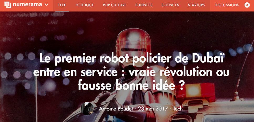The height and width of the screenshot is (122, 254).
Task: Open the Discussions page
Action: click(x=227, y=5)
